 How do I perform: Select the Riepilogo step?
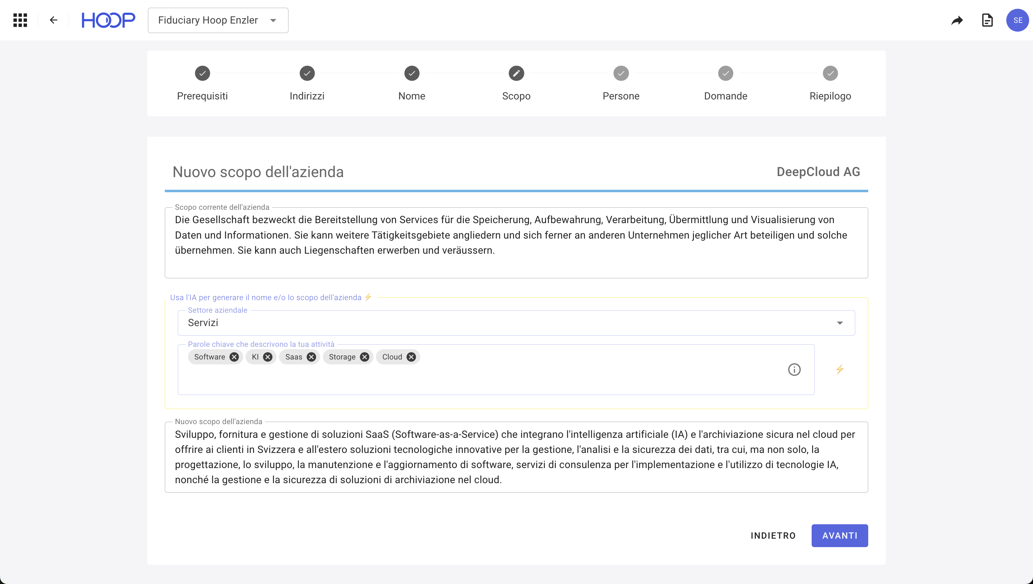830,73
